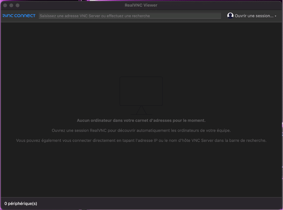Close the RealVNC Viewer window
This screenshot has height=210, width=283.
[x=5, y=5]
